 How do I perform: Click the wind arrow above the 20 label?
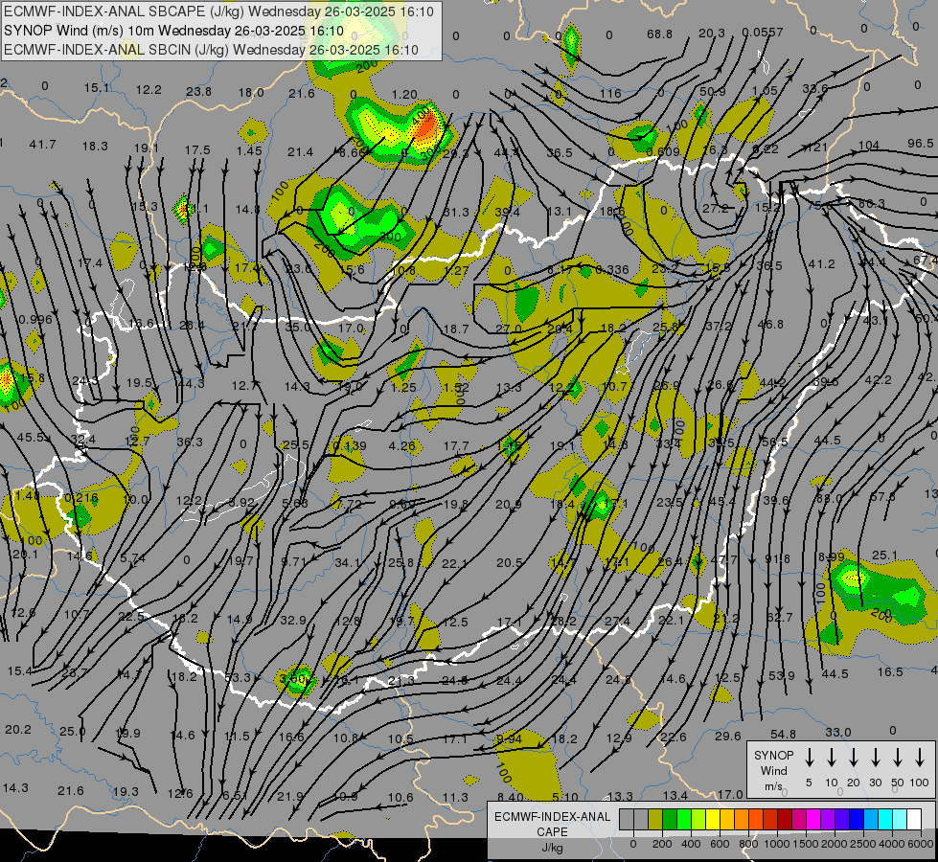pos(854,758)
